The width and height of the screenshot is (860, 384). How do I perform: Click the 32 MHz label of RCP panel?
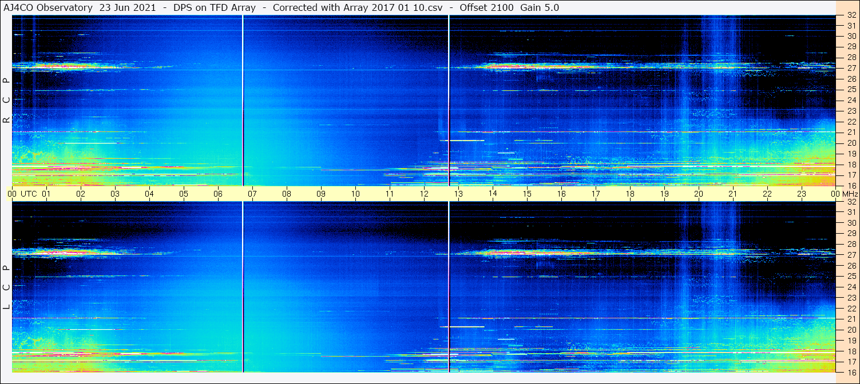pos(851,15)
